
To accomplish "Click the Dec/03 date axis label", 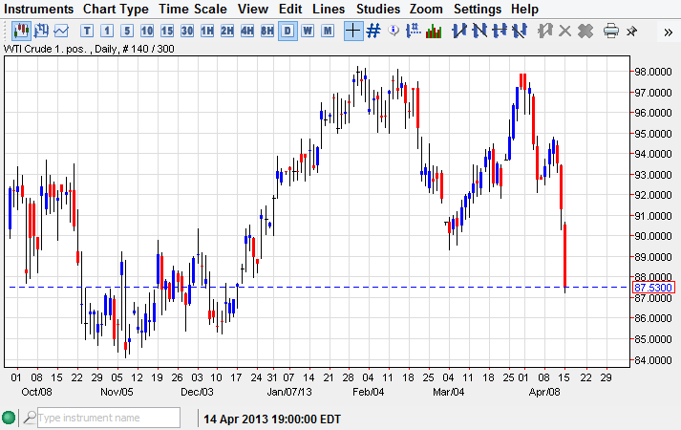I will coord(197,392).
